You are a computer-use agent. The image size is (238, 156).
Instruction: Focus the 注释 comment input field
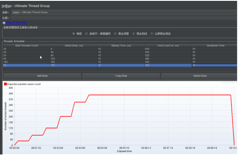point(123,18)
